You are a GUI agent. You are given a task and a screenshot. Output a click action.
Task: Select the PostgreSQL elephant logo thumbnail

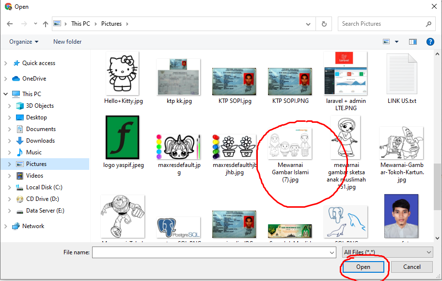(x=178, y=227)
